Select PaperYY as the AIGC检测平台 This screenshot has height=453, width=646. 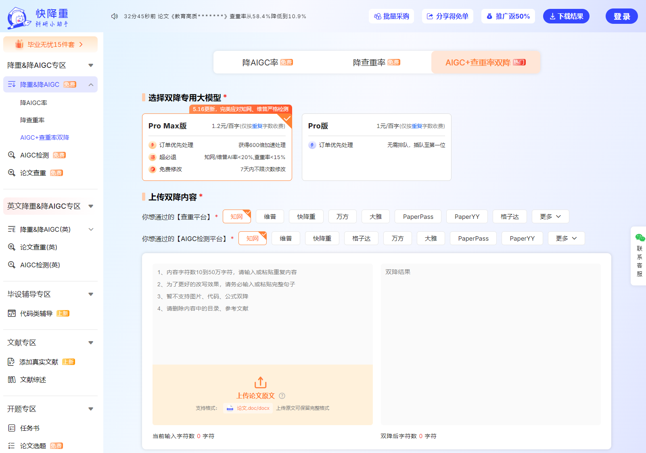(522, 239)
